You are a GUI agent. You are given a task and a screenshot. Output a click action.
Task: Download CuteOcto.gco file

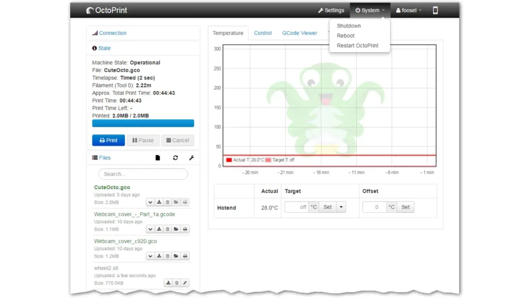pyautogui.click(x=159, y=202)
